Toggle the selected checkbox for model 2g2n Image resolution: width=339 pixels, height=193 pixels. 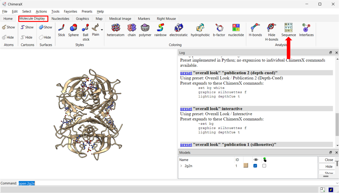(264, 166)
